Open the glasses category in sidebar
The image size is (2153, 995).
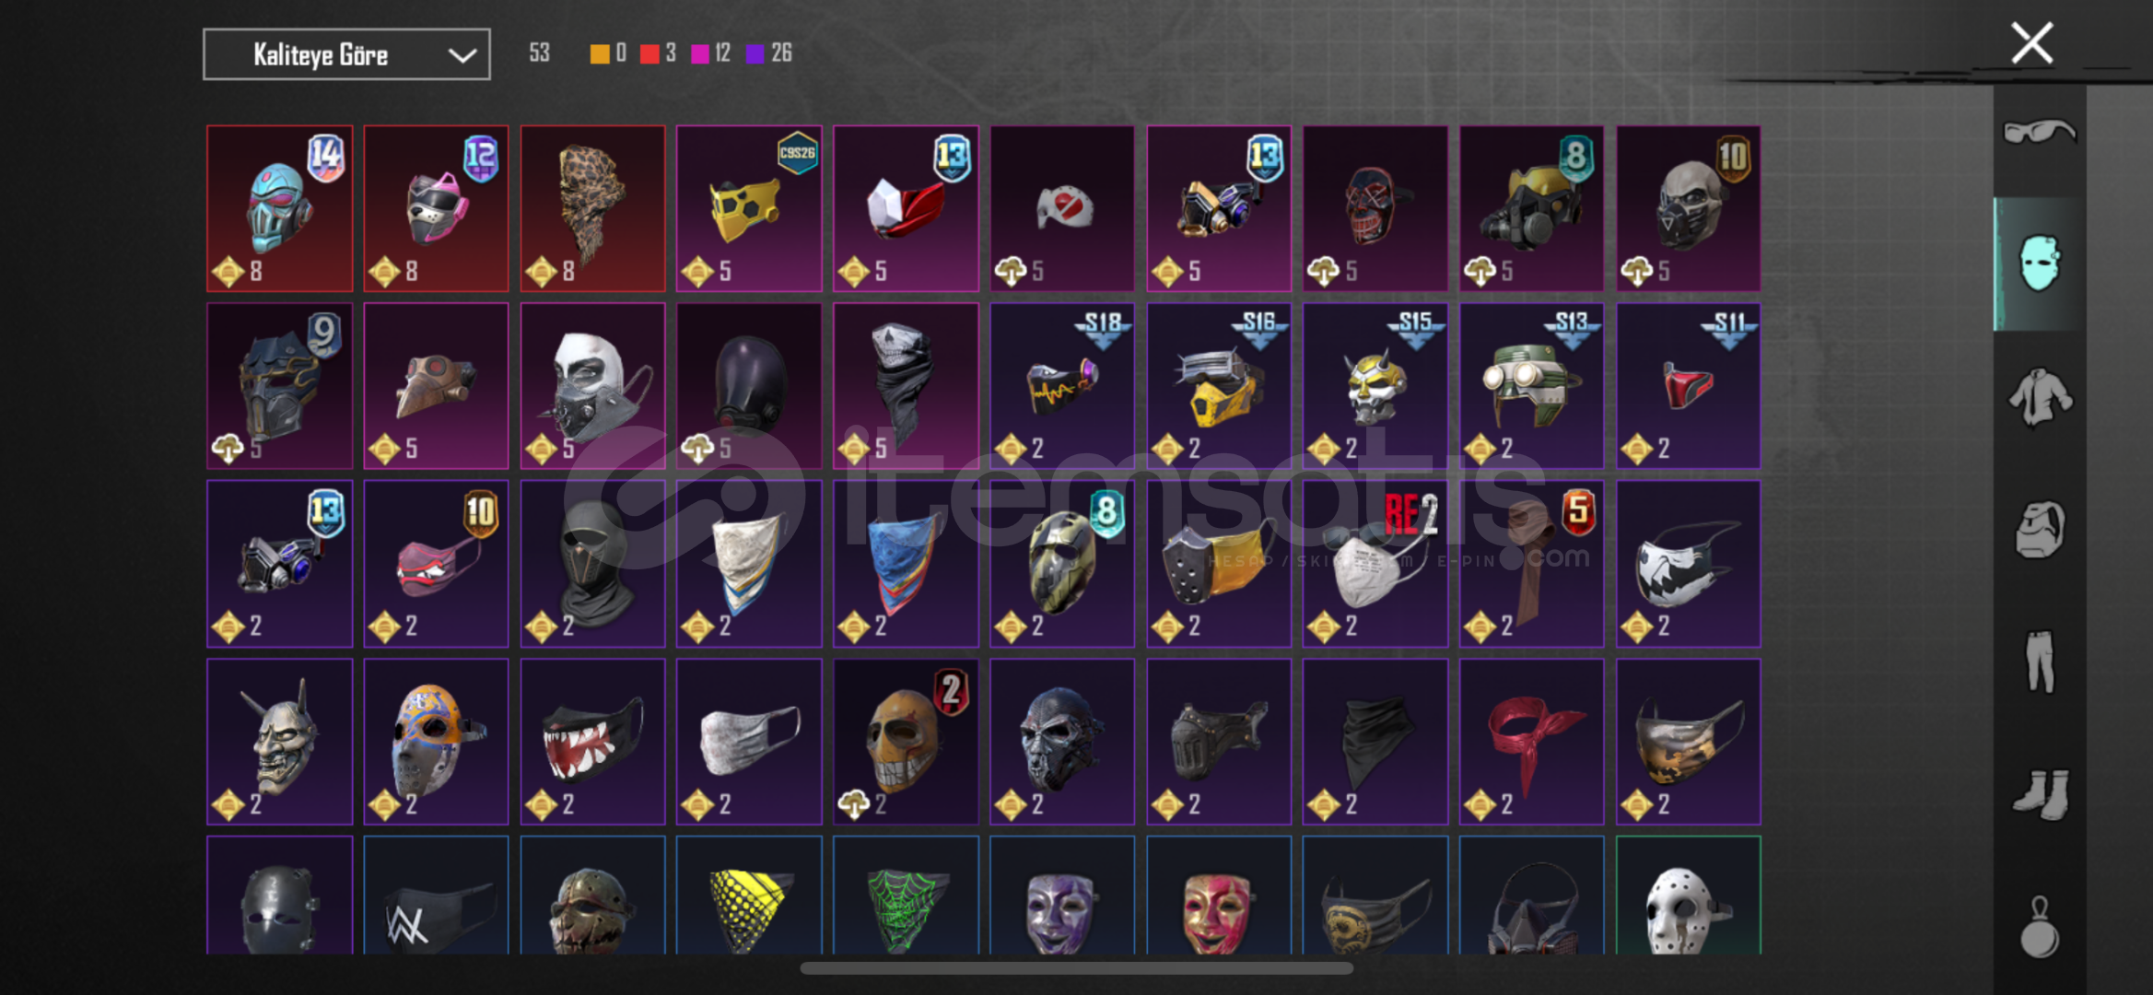pos(2040,133)
